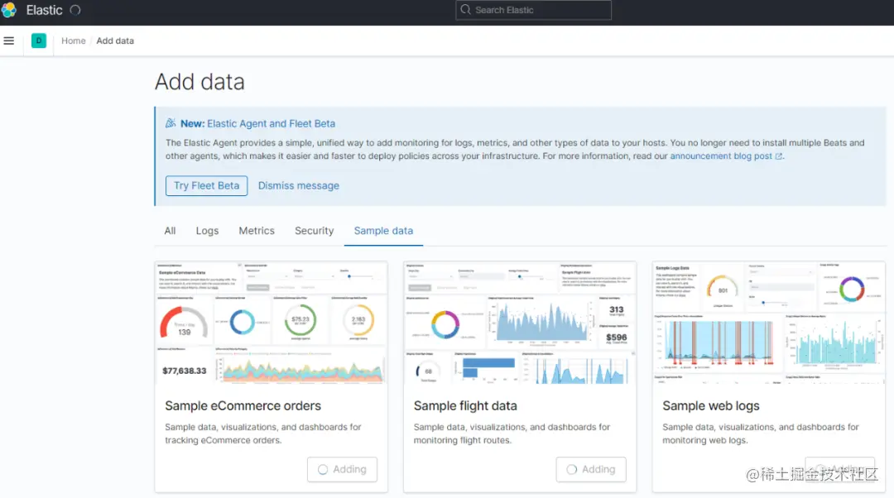Go to the Home breadcrumb
The image size is (894, 498).
(74, 41)
